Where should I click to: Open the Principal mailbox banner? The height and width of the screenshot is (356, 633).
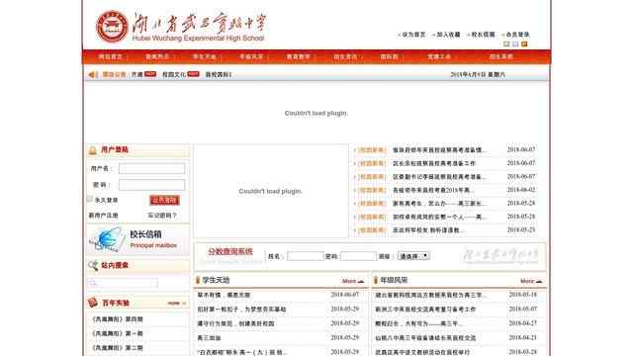pos(137,239)
